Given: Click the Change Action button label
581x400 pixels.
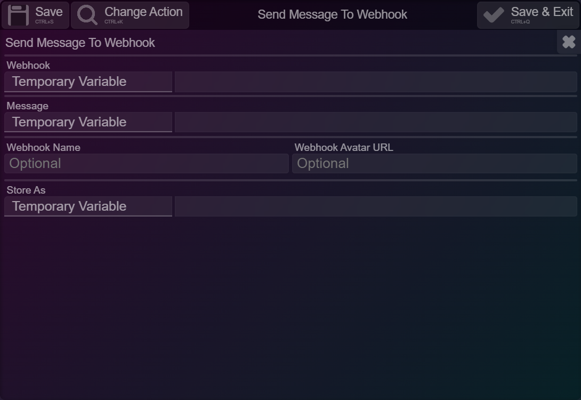Looking at the screenshot, I should click(143, 12).
